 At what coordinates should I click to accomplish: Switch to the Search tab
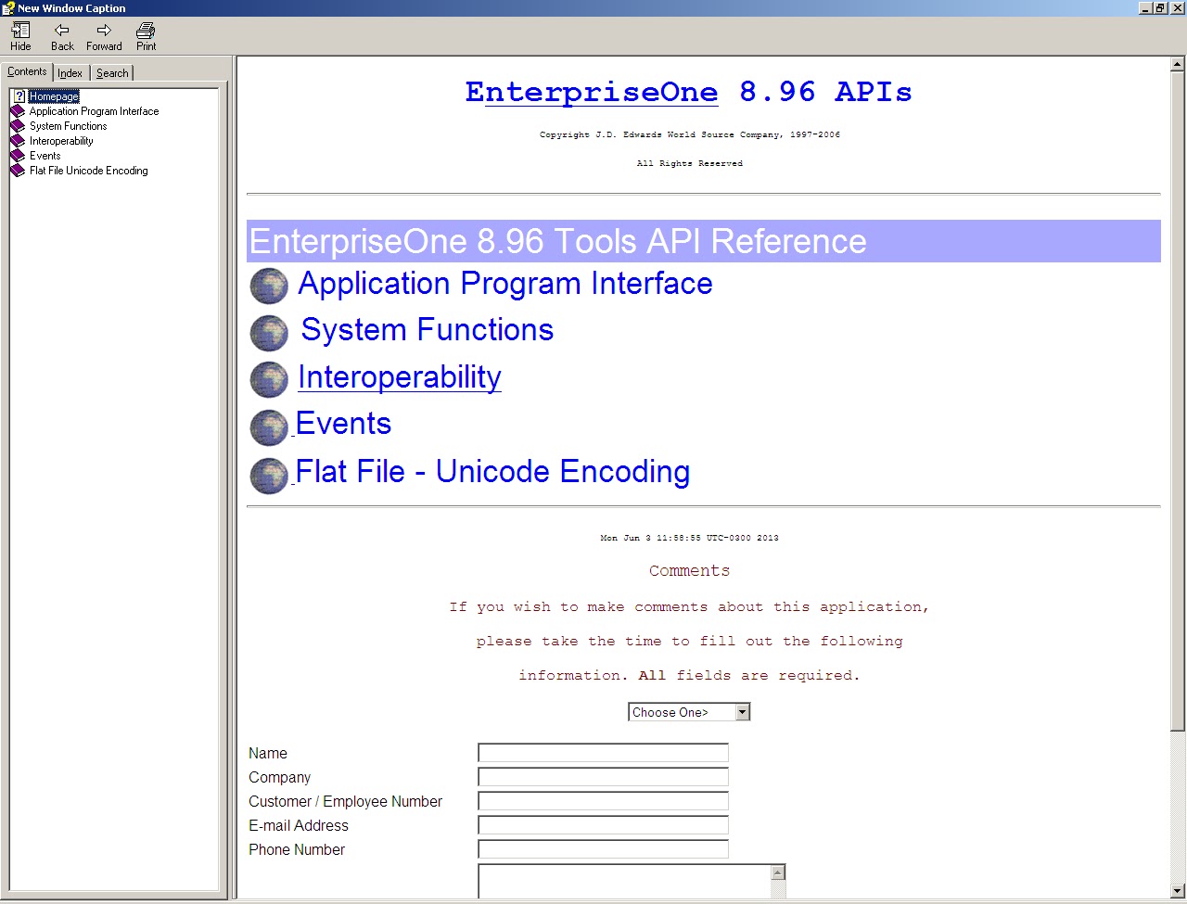click(111, 72)
